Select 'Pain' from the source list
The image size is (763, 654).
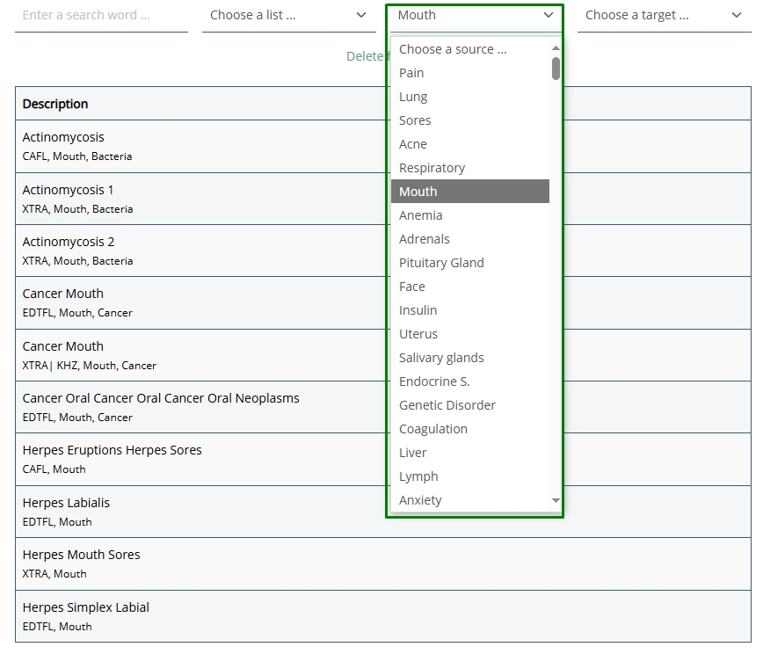click(x=411, y=73)
